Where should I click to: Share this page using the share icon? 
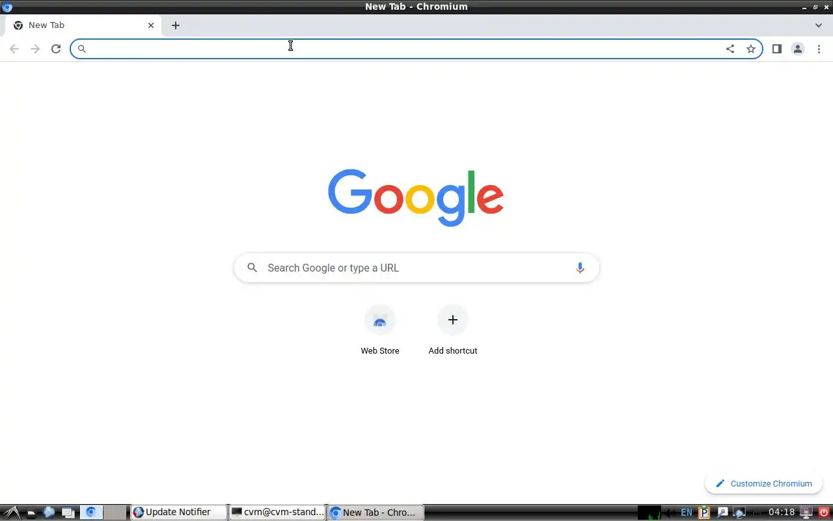click(730, 49)
